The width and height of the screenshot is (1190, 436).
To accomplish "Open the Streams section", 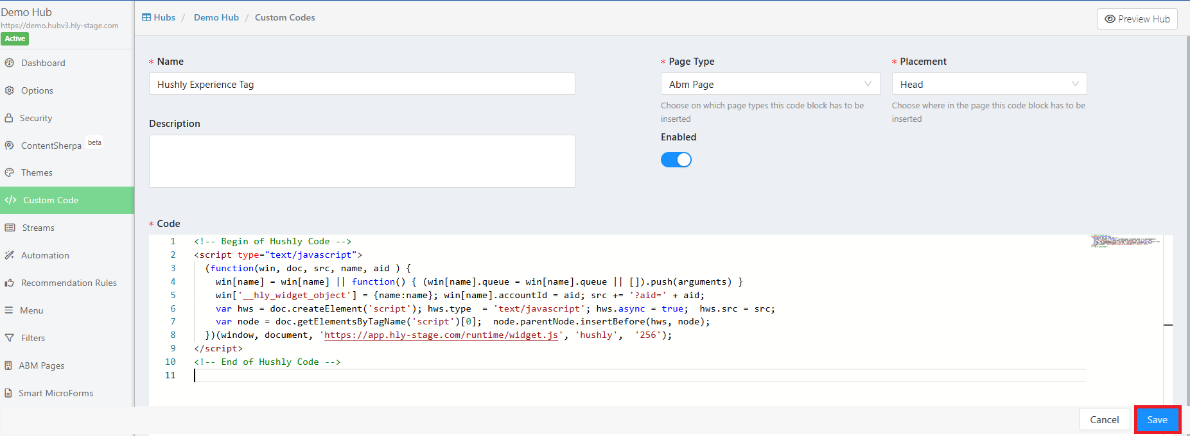I will 67,228.
